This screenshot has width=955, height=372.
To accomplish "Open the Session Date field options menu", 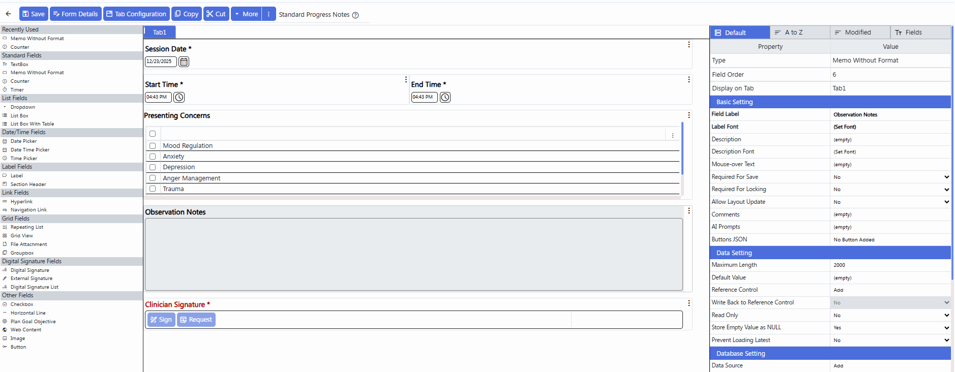I will (x=689, y=45).
